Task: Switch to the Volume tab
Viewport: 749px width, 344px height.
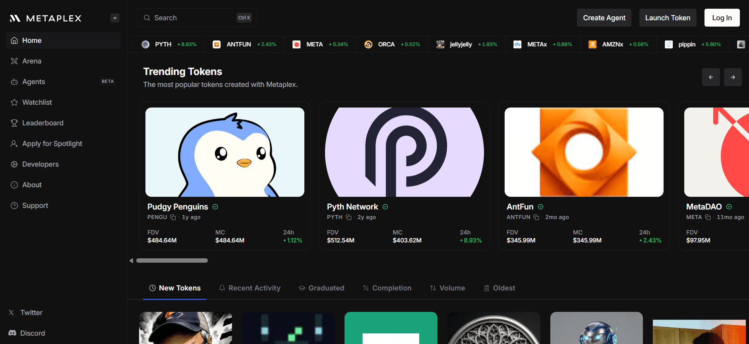Action: click(447, 288)
